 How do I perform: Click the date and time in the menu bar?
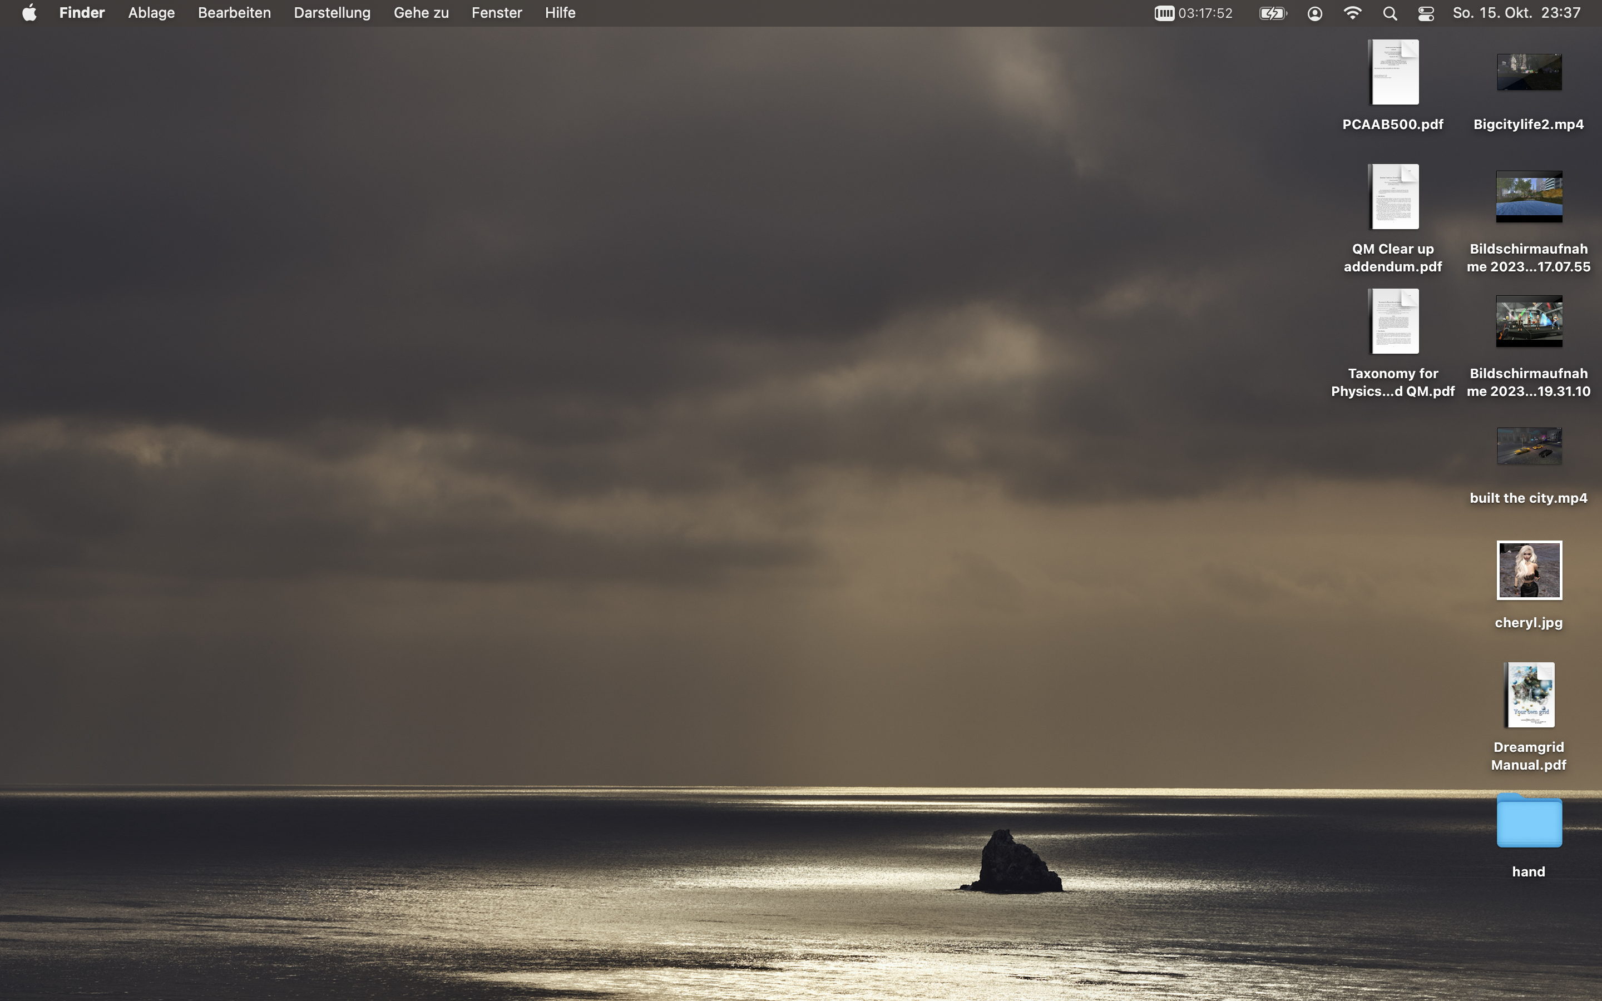(1516, 13)
